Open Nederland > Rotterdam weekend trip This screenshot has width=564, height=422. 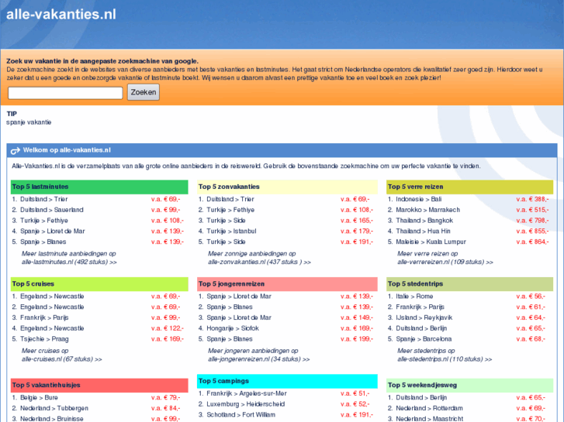coord(430,409)
